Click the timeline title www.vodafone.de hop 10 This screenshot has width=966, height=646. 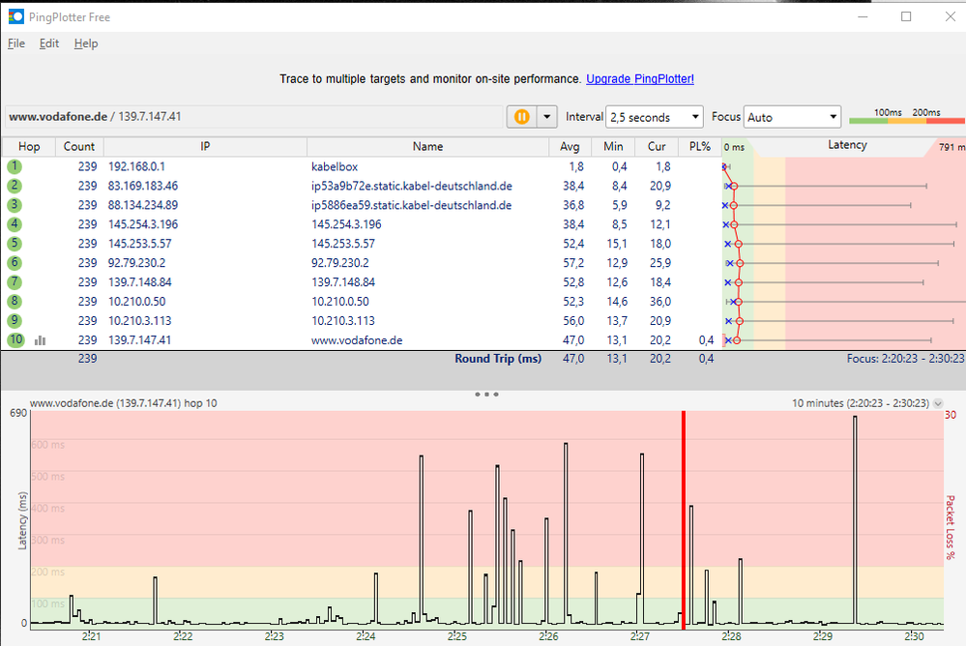tap(123, 403)
